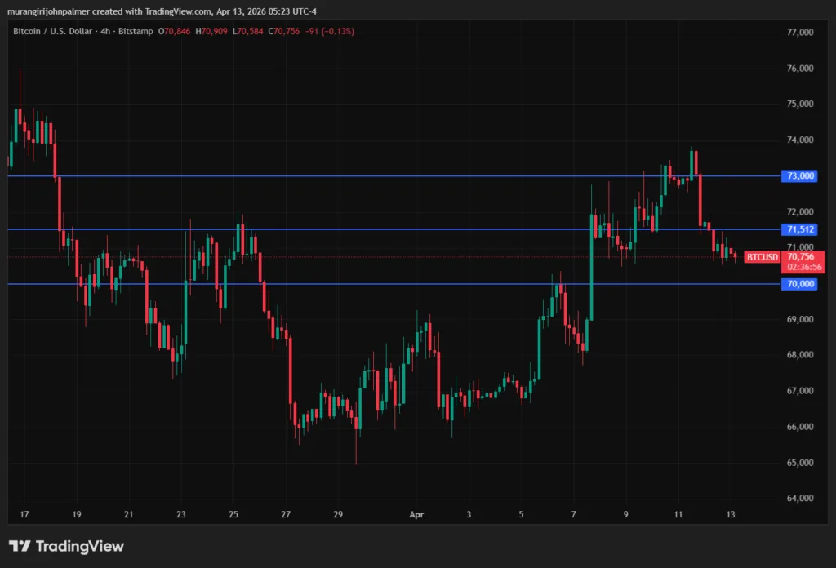This screenshot has width=836, height=568.
Task: Click the 17 date on time axis
Action: click(x=24, y=515)
